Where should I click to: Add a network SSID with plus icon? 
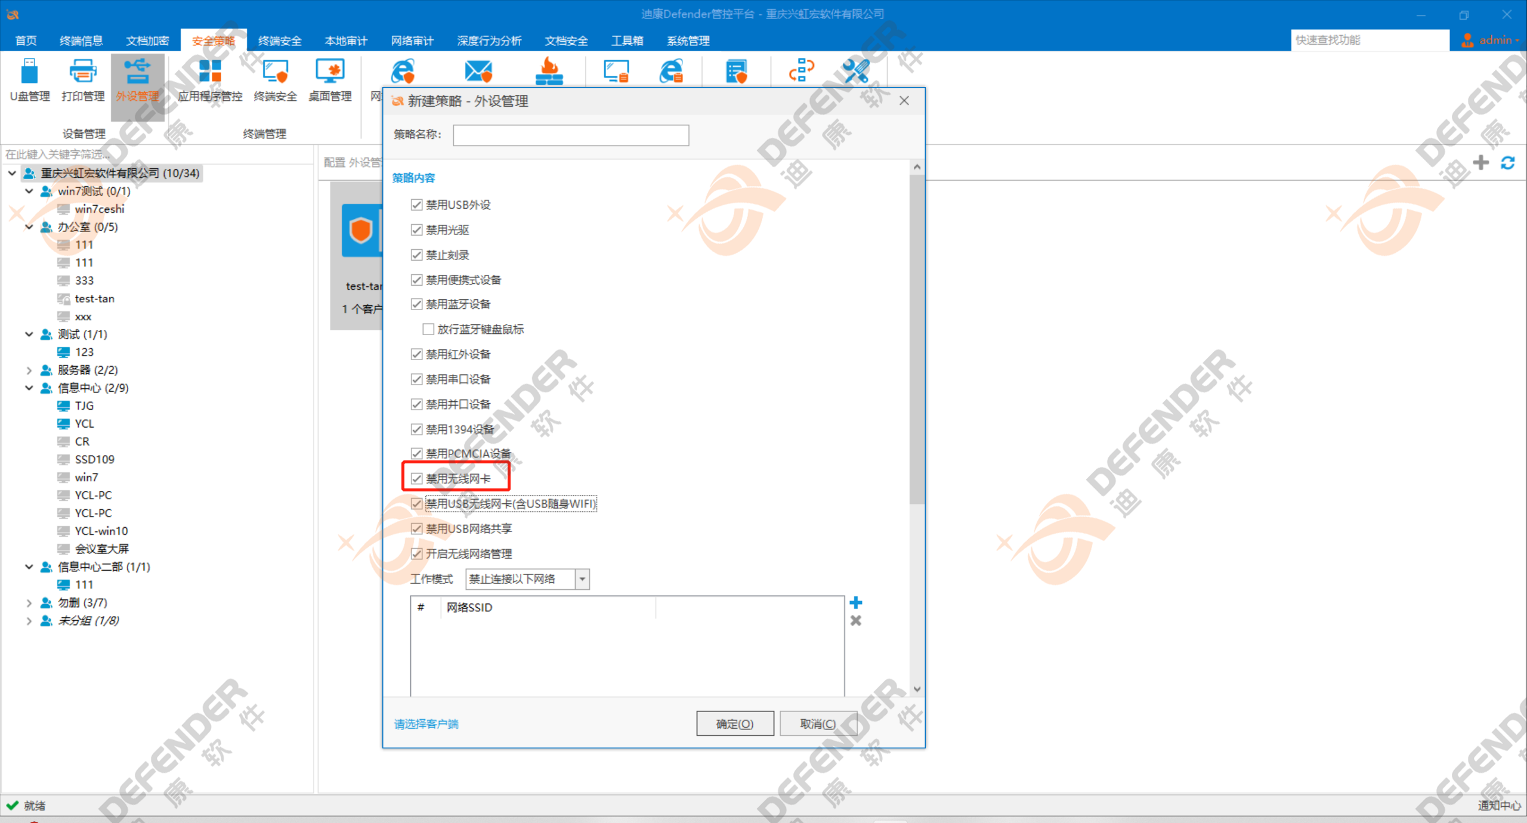click(856, 602)
